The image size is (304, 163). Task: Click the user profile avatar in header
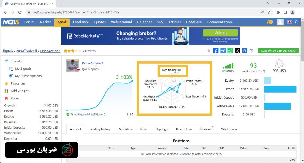[x=280, y=22]
